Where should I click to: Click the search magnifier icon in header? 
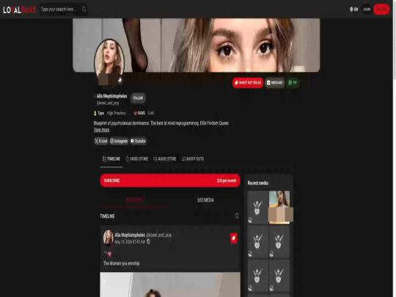point(84,10)
